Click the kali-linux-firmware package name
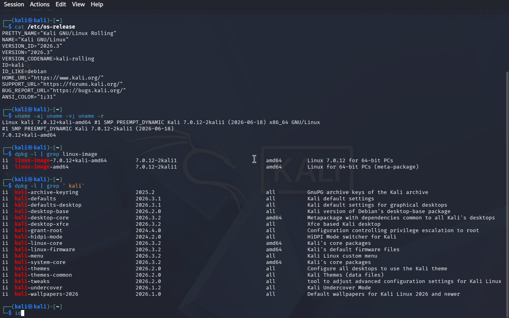 tap(45, 250)
